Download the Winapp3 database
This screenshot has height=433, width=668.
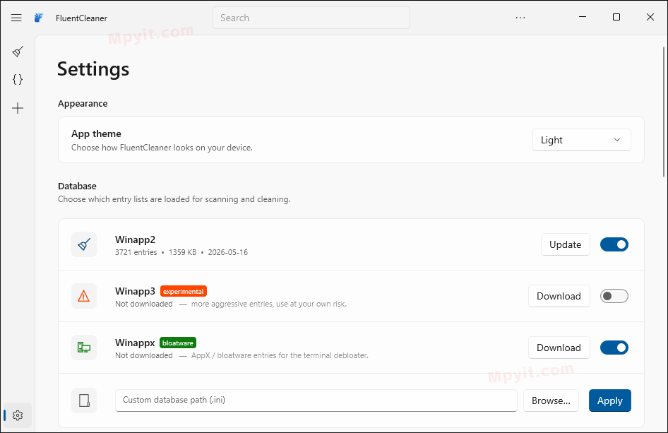click(559, 296)
